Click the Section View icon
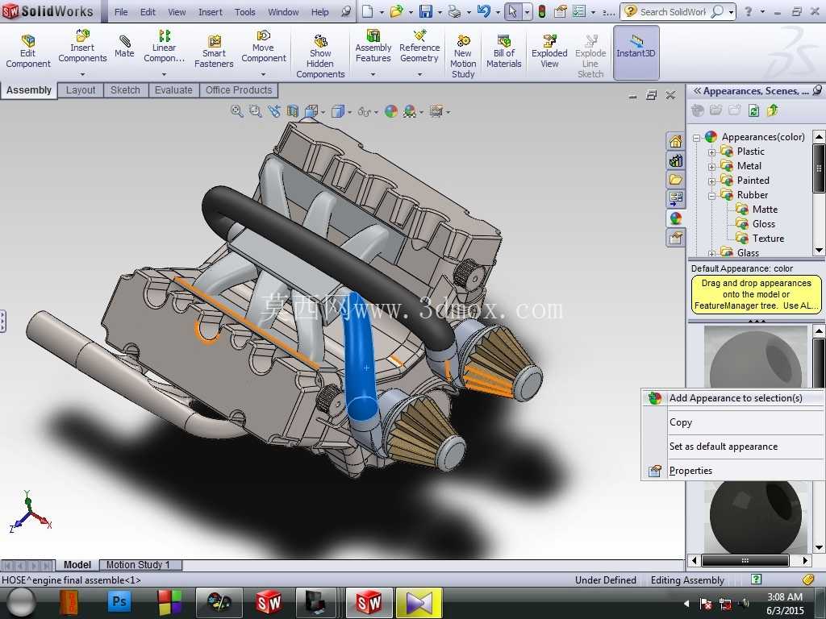The height and width of the screenshot is (619, 826). click(293, 111)
